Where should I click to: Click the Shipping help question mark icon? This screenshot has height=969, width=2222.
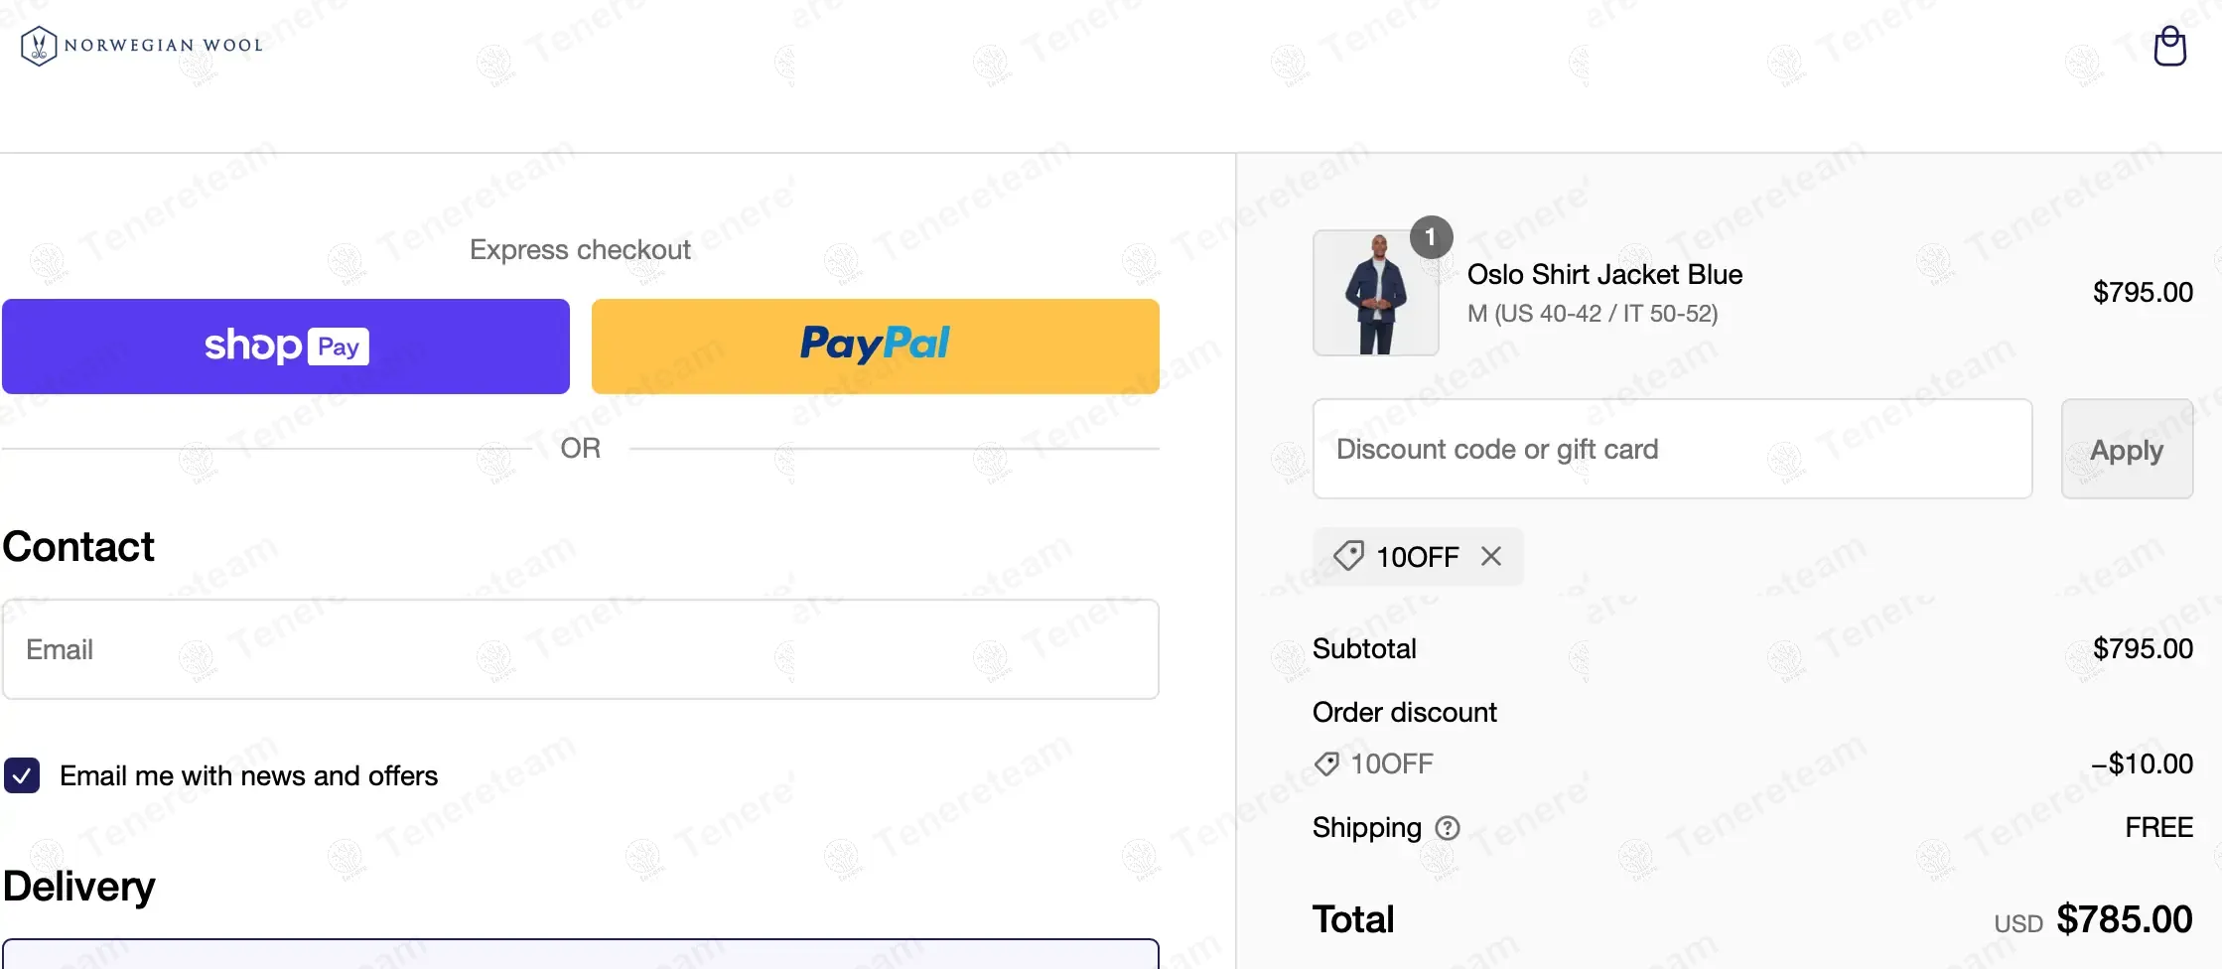1448,828
